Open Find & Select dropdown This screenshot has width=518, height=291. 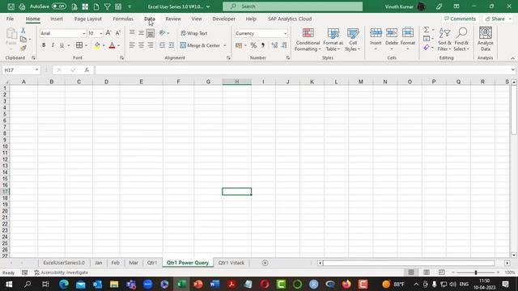point(461,39)
